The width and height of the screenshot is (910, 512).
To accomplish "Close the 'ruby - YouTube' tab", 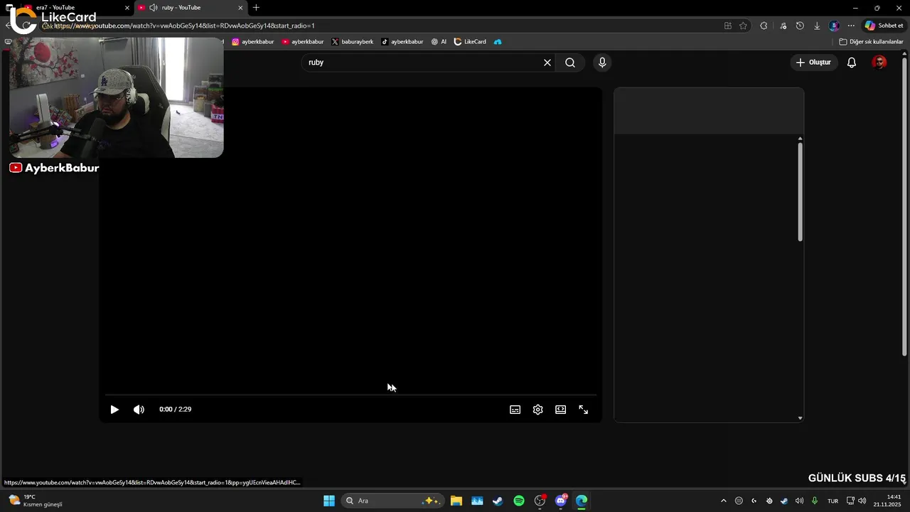I will [x=240, y=8].
